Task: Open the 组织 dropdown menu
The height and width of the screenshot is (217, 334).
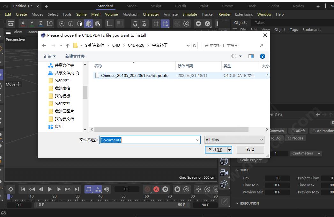Action: (x=50, y=56)
